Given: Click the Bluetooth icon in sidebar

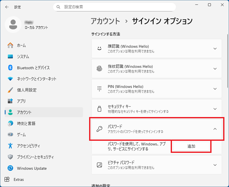Looking at the screenshot, I should pyautogui.click(x=10, y=67).
